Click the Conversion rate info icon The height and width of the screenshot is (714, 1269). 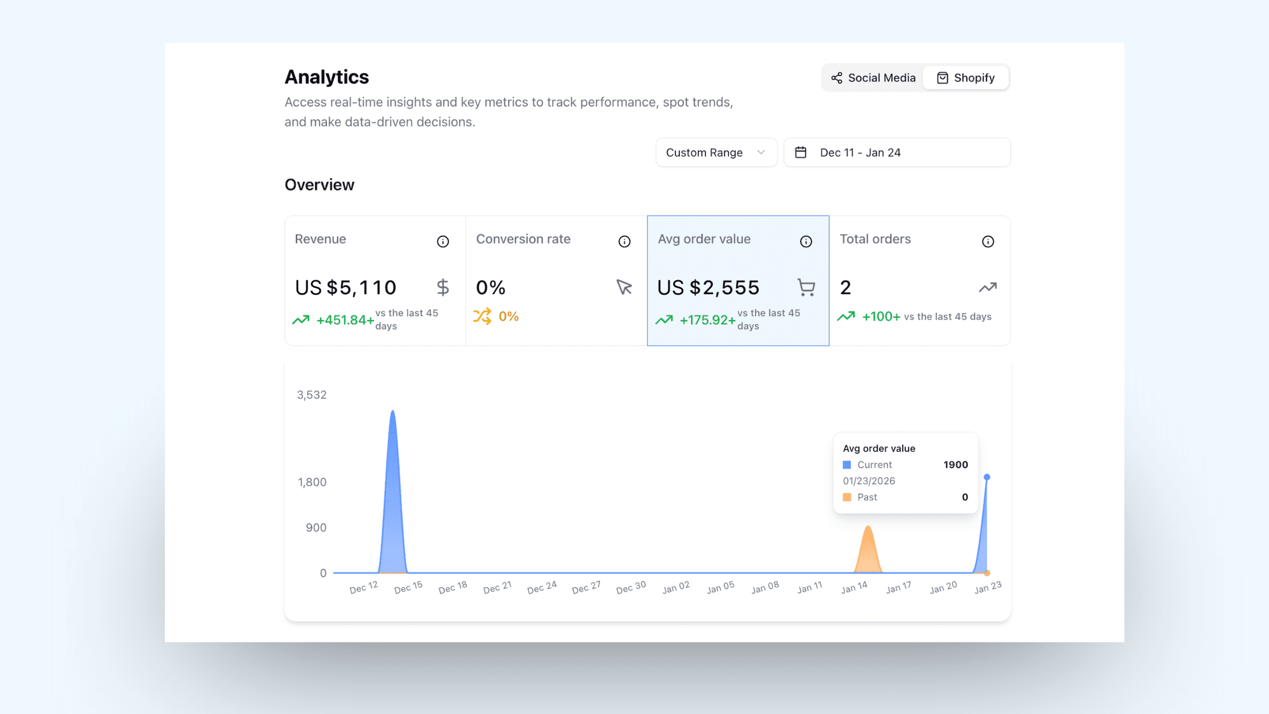pyautogui.click(x=624, y=242)
